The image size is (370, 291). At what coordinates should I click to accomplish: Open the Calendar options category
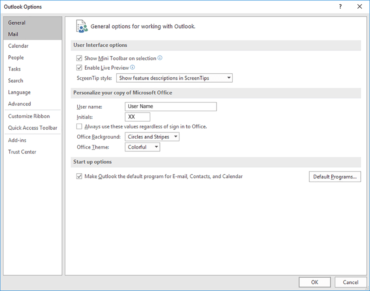click(x=18, y=46)
